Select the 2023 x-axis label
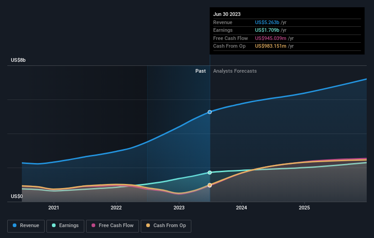This screenshot has width=374, height=238. (x=179, y=208)
